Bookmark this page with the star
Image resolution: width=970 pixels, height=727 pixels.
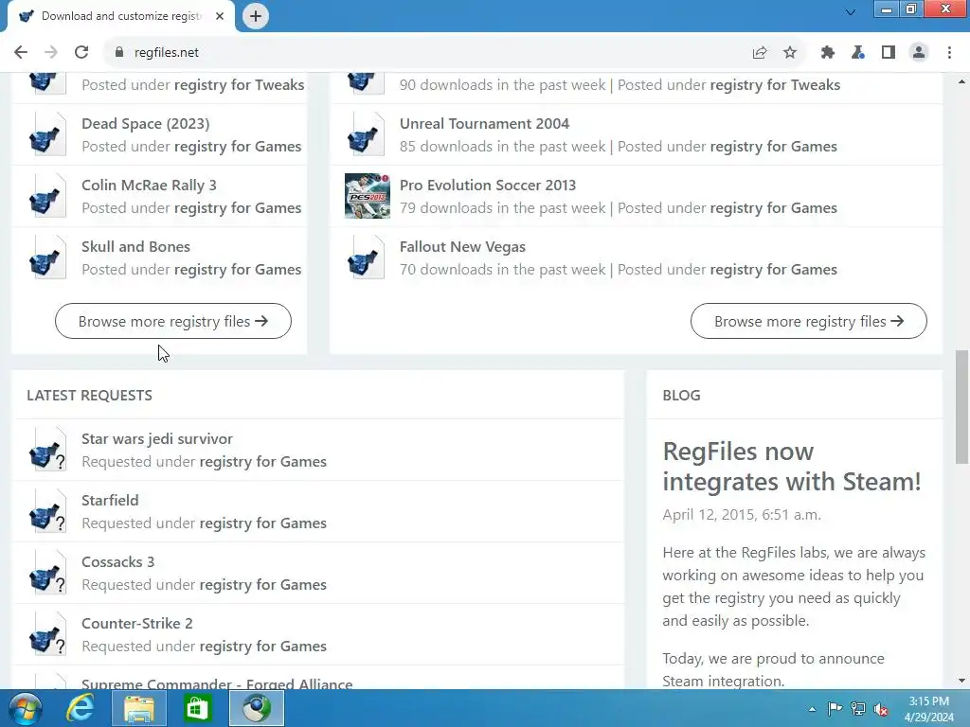[790, 53]
